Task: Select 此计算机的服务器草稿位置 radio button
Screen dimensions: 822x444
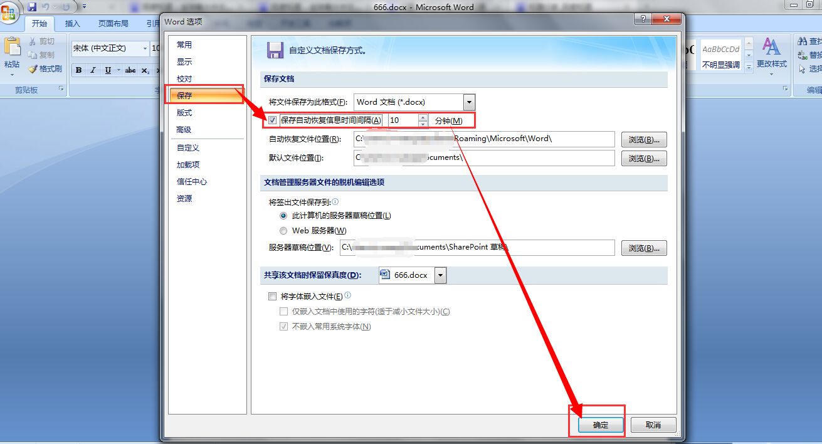Action: [x=283, y=216]
